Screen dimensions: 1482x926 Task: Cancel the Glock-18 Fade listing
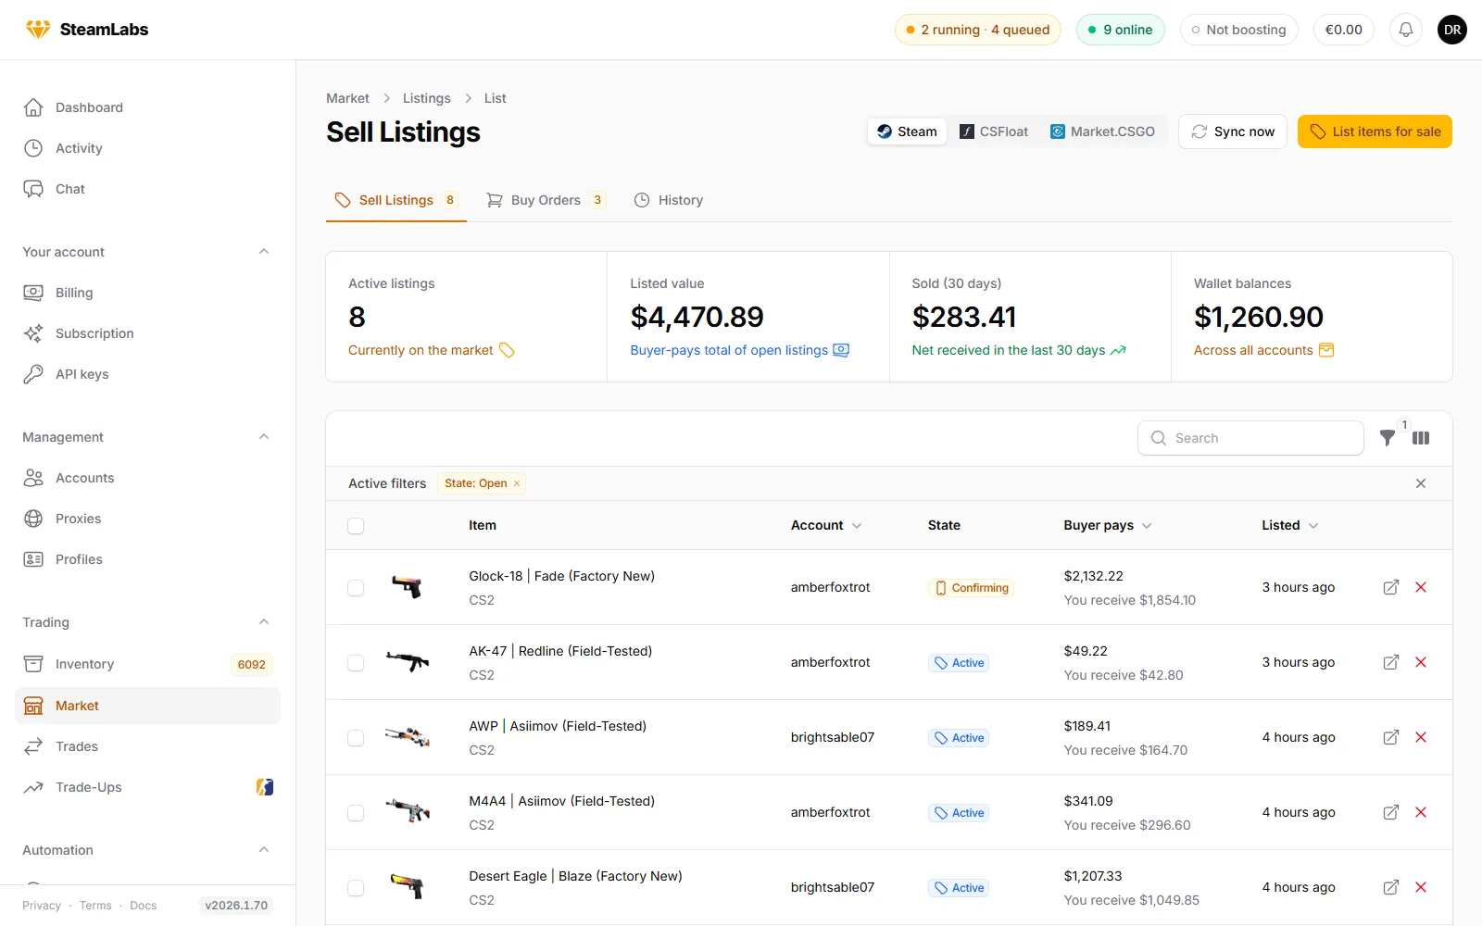(x=1421, y=587)
